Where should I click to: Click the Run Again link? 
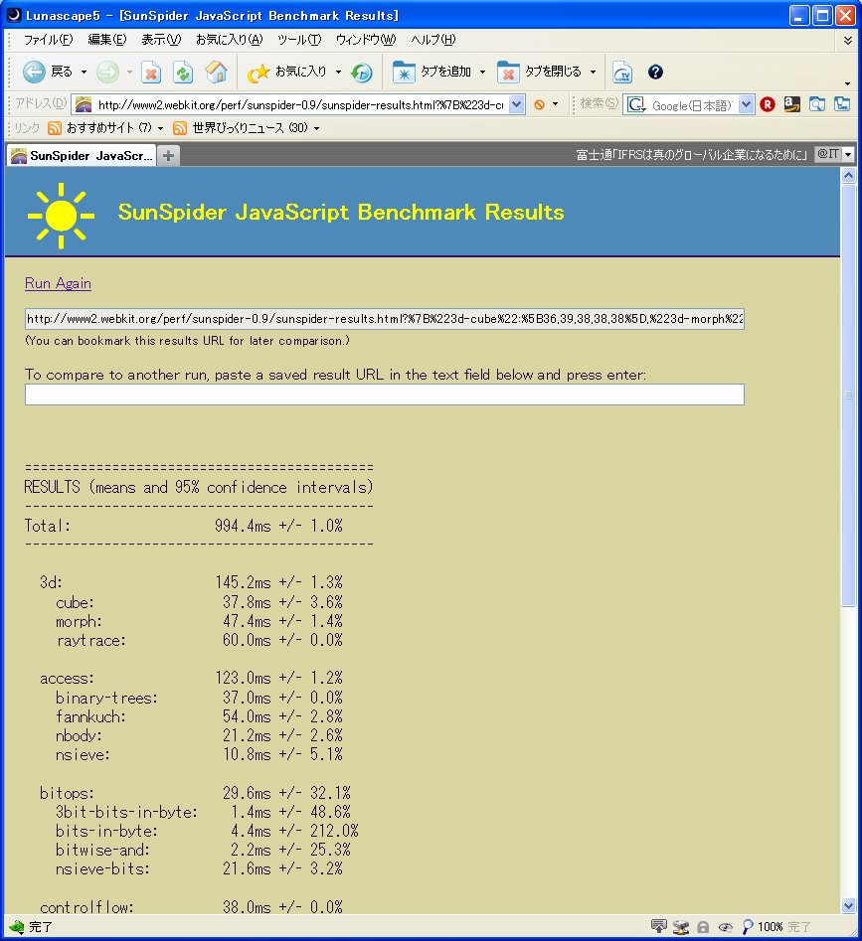tap(58, 283)
